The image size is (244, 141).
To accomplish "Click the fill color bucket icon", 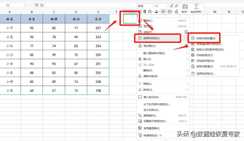I will point(150,11).
